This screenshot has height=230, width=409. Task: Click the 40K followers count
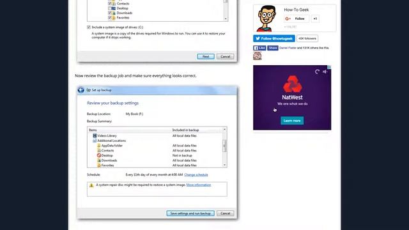(x=307, y=38)
